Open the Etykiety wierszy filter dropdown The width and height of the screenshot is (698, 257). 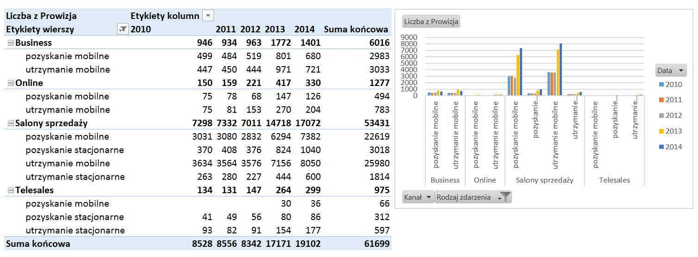123,29
